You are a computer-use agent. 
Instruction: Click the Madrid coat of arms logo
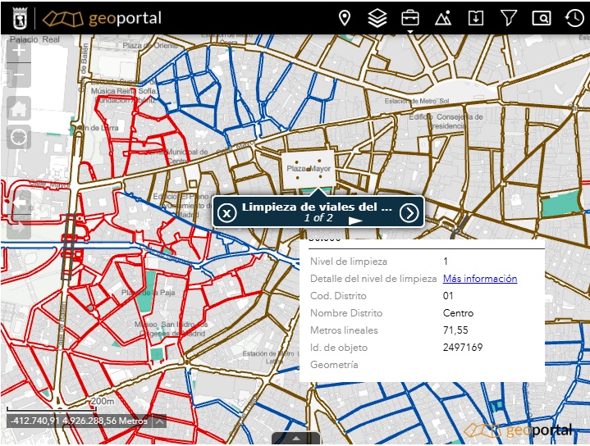coord(20,18)
